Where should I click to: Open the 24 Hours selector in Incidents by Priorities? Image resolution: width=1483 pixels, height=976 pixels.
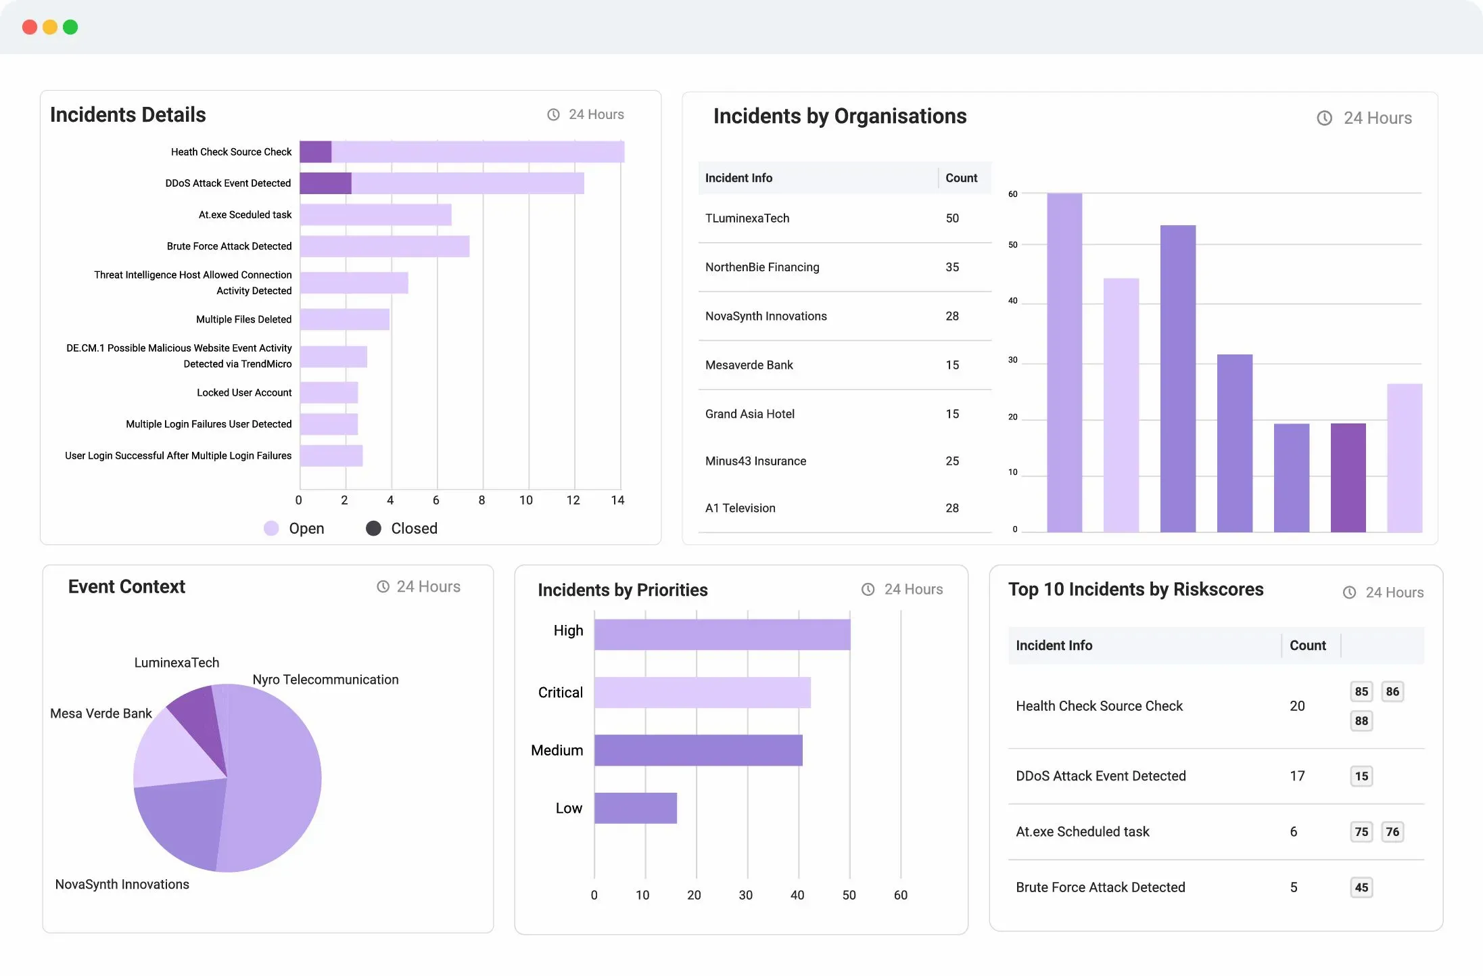913,589
